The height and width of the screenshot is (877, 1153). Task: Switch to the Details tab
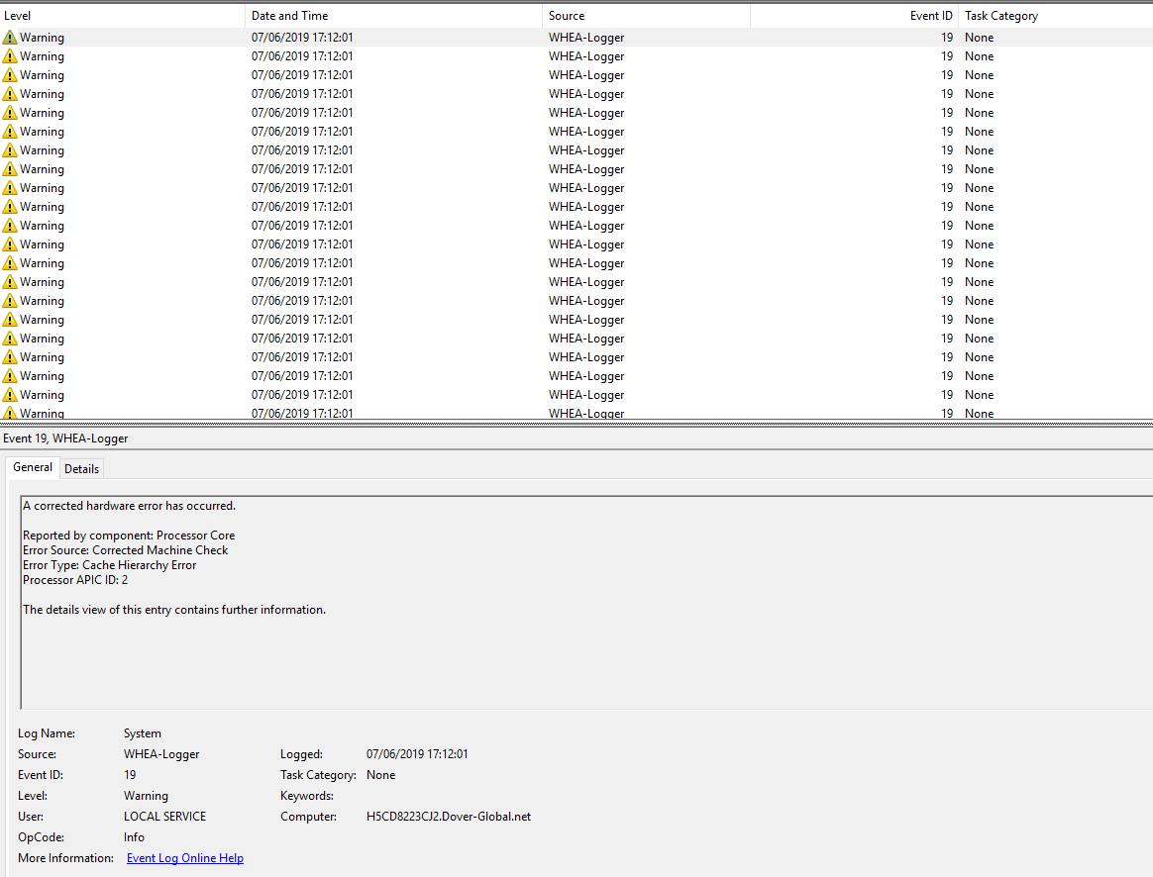pos(81,468)
